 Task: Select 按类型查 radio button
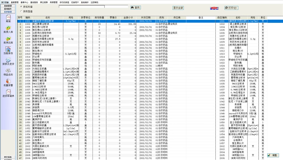click(21, 11)
